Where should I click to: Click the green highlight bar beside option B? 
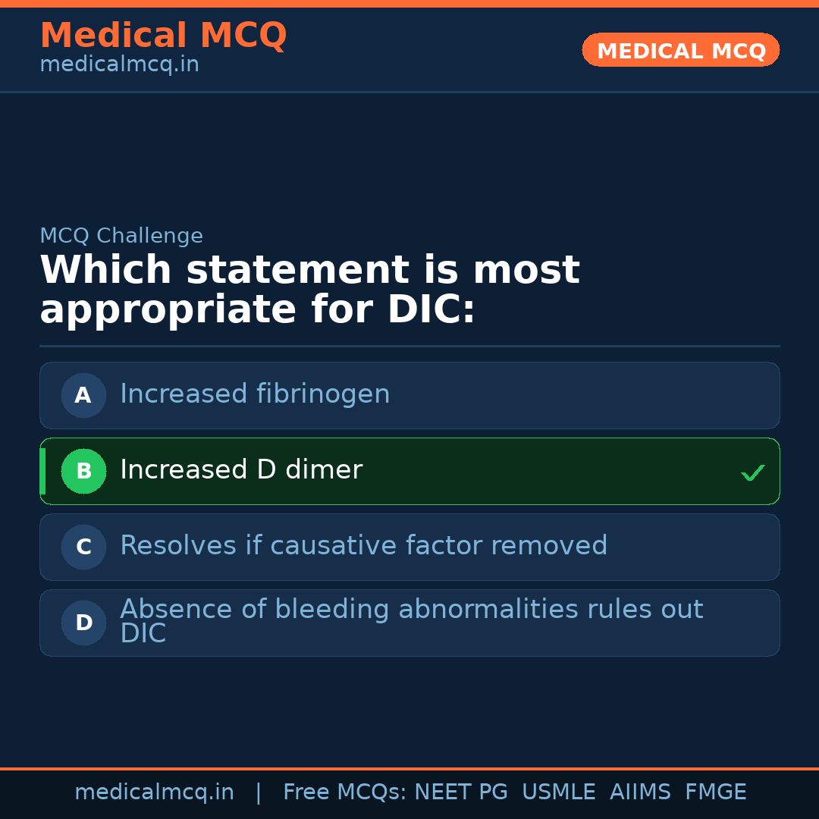pos(42,471)
